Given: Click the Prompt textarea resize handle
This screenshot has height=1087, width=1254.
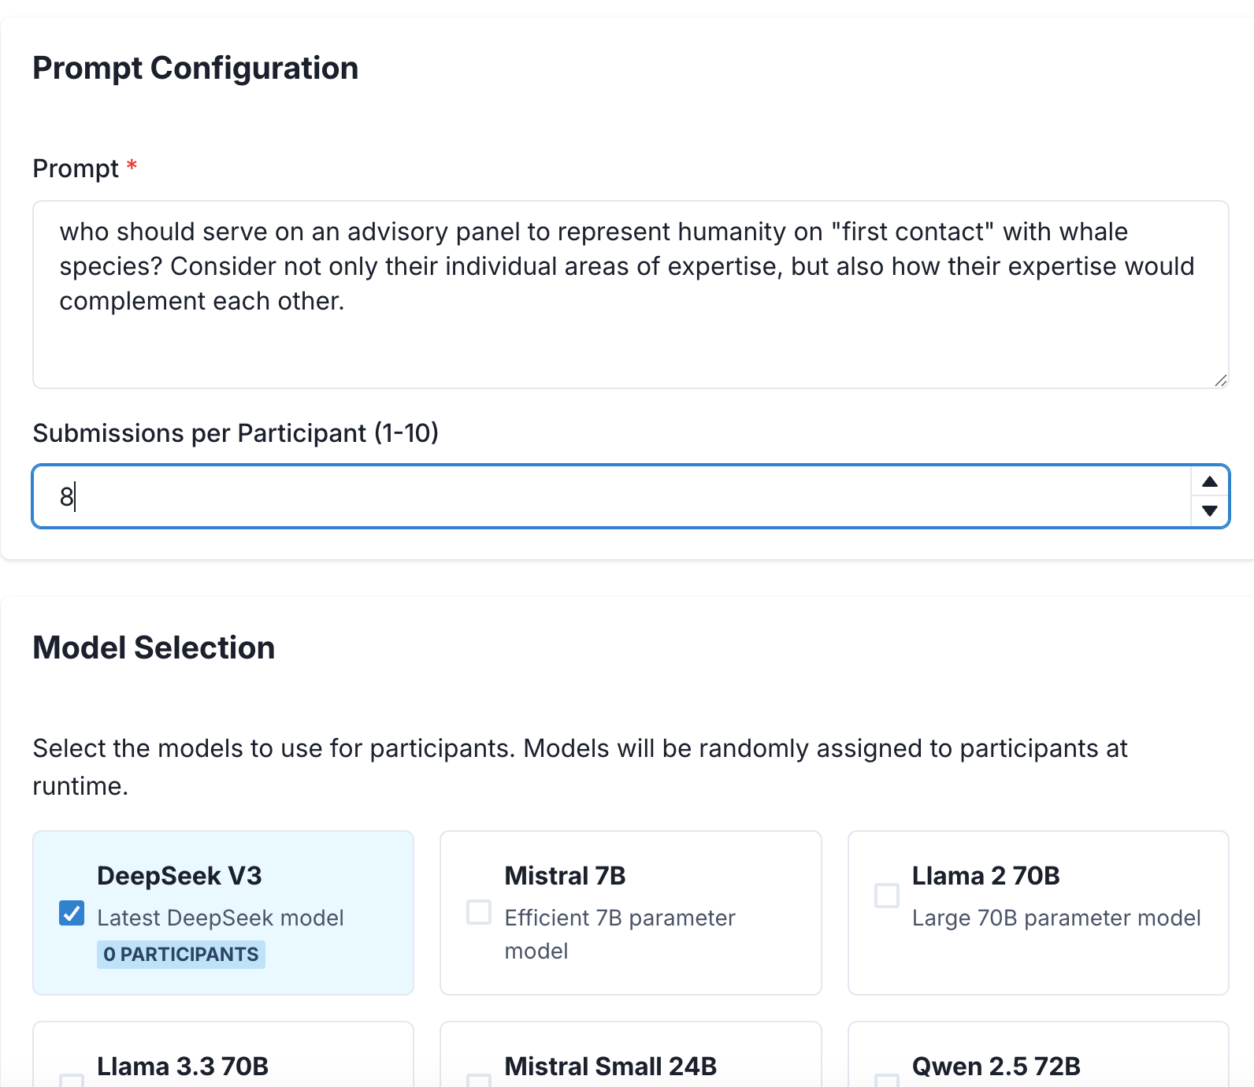Looking at the screenshot, I should click(1220, 380).
